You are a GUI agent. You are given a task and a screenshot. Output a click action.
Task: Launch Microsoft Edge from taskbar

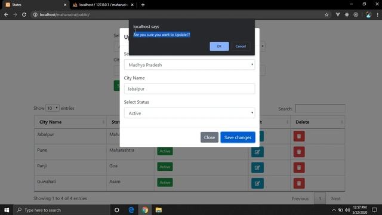(x=131, y=210)
